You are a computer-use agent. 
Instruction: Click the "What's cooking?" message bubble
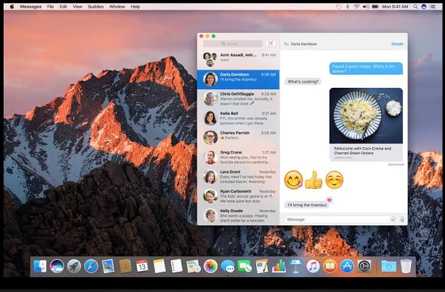(303, 81)
